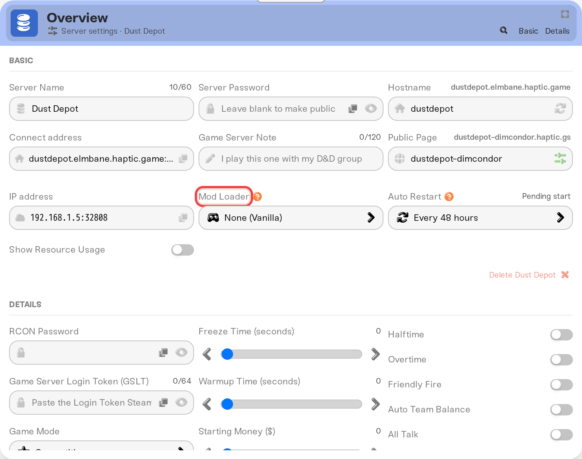Decrease Freeze Time with left arrow
This screenshot has width=582, height=459.
(207, 354)
